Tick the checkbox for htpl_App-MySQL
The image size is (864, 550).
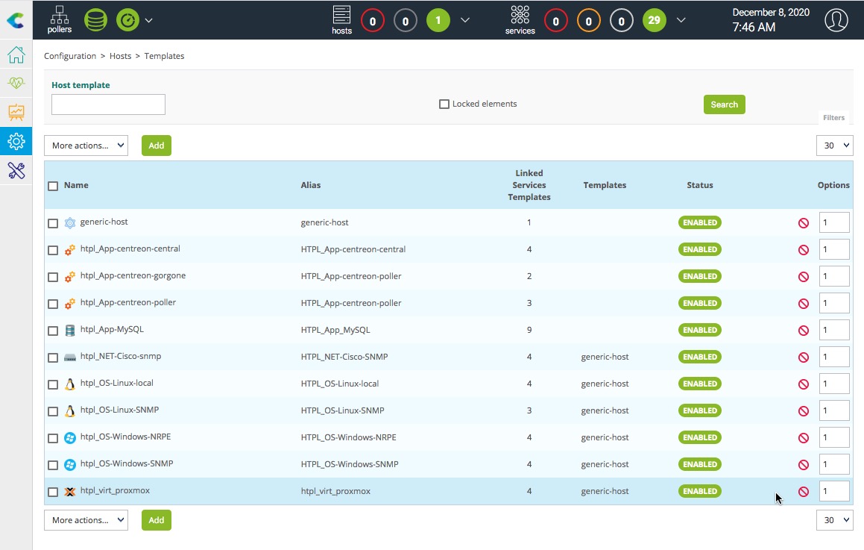pos(53,331)
